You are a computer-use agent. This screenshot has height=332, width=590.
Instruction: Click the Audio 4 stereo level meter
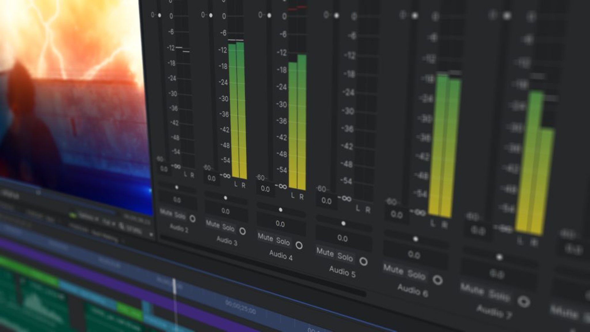point(297,122)
